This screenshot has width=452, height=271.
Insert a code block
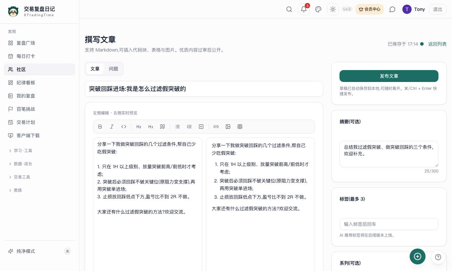(201, 127)
